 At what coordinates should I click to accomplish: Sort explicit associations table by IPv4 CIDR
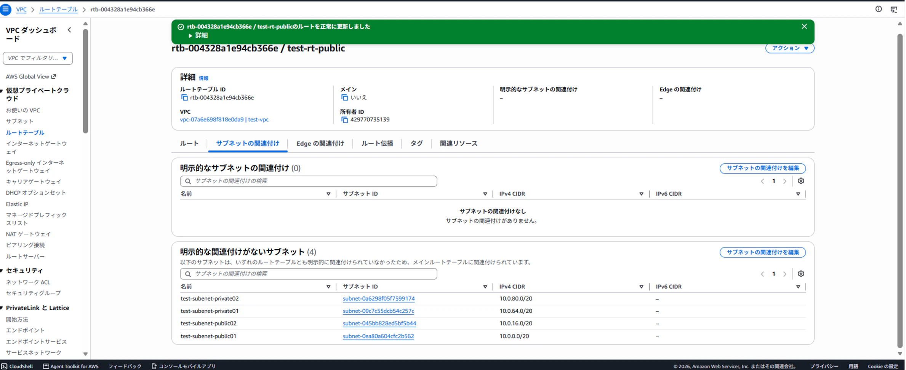641,194
